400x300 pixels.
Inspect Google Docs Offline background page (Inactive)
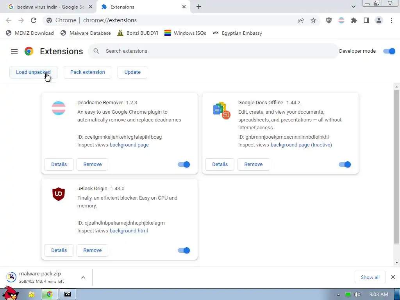pyautogui.click(x=301, y=145)
